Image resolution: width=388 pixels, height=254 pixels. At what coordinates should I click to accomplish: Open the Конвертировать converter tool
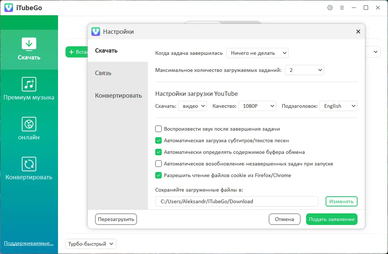click(x=29, y=163)
